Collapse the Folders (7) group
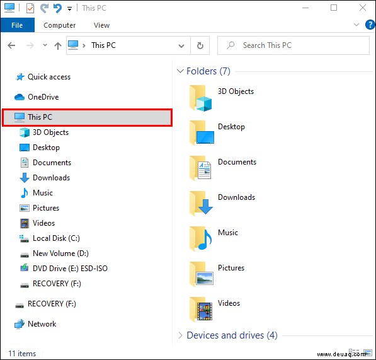 point(180,71)
